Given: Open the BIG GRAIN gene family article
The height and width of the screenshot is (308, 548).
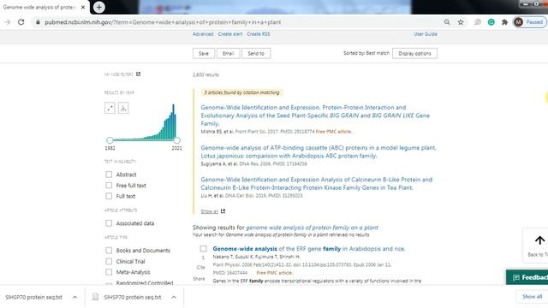Looking at the screenshot, I should tap(315, 115).
